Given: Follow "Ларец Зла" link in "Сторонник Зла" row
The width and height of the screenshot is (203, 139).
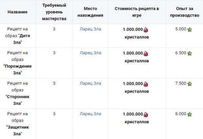Looking at the screenshot, I should pos(90,83).
